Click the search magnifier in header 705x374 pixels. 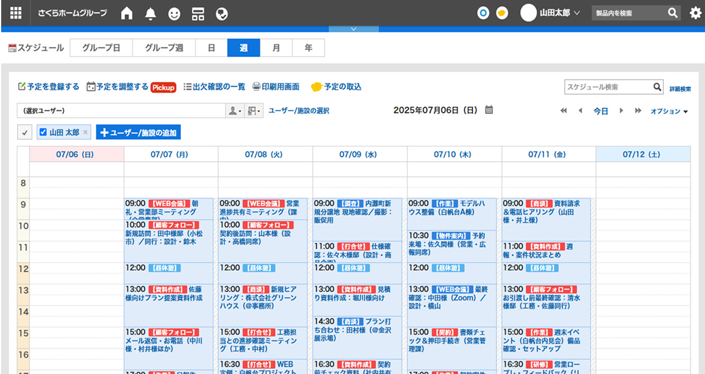[x=673, y=13]
